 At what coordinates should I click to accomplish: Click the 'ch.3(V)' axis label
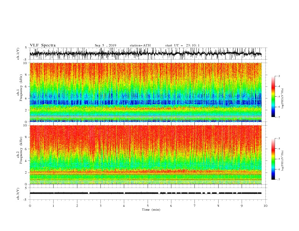pyautogui.click(x=18, y=194)
